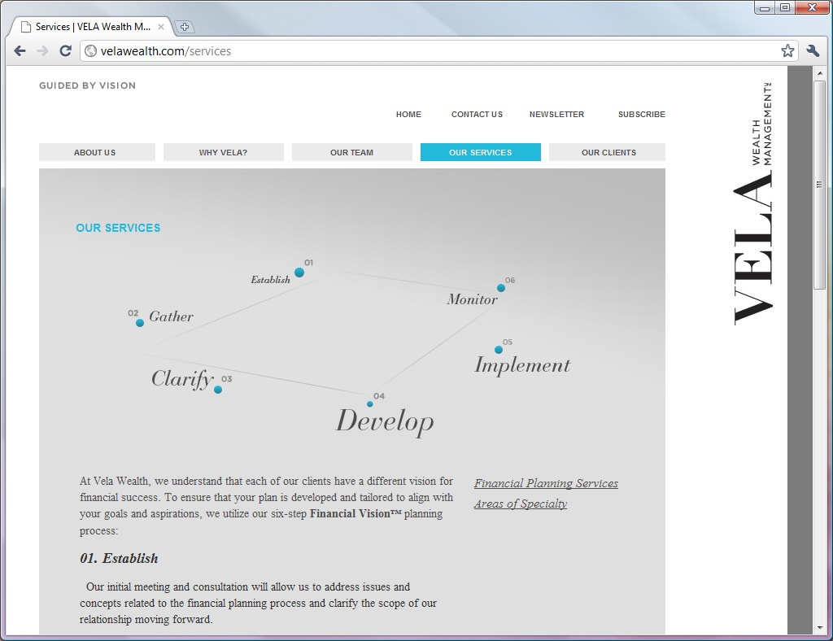Open the Contact Us link
This screenshot has height=641, width=833.
(x=477, y=114)
